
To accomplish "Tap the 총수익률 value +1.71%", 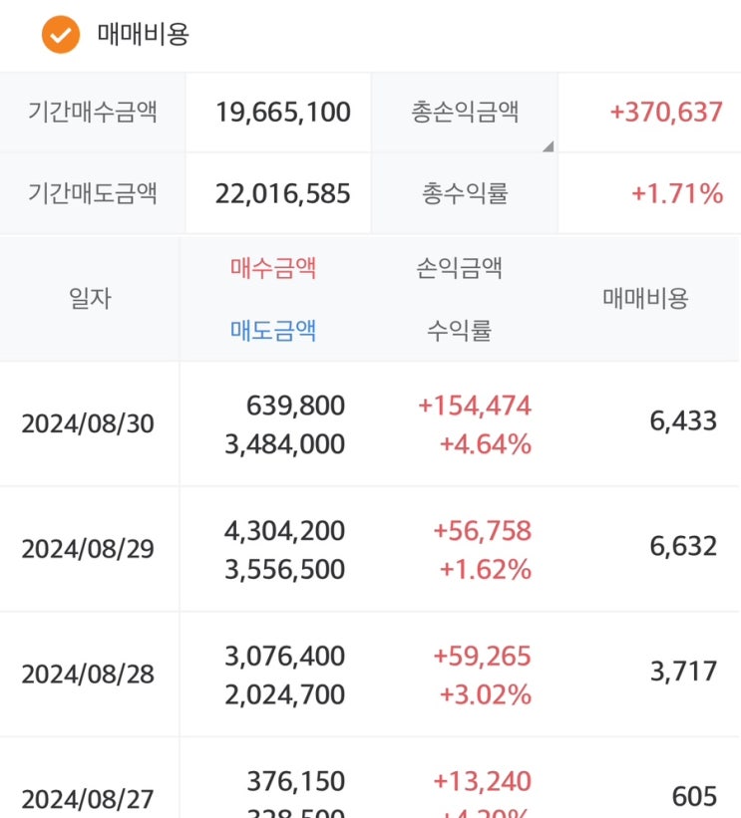I will [x=677, y=193].
